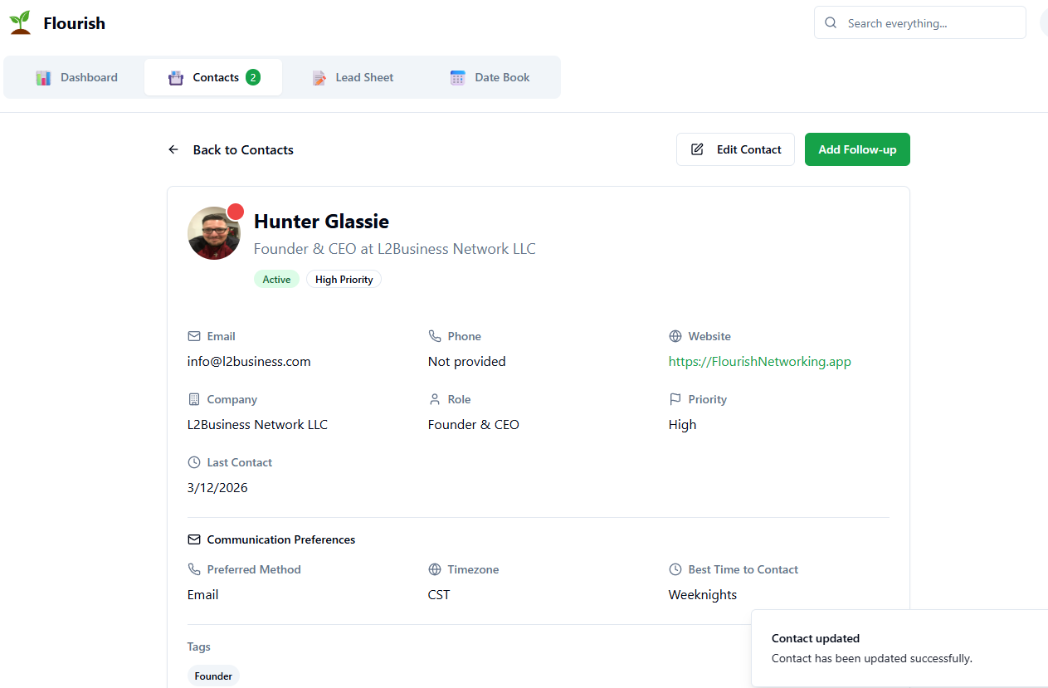Click the building icon beside Company
Viewport: 1048px width, 688px height.
click(x=194, y=399)
